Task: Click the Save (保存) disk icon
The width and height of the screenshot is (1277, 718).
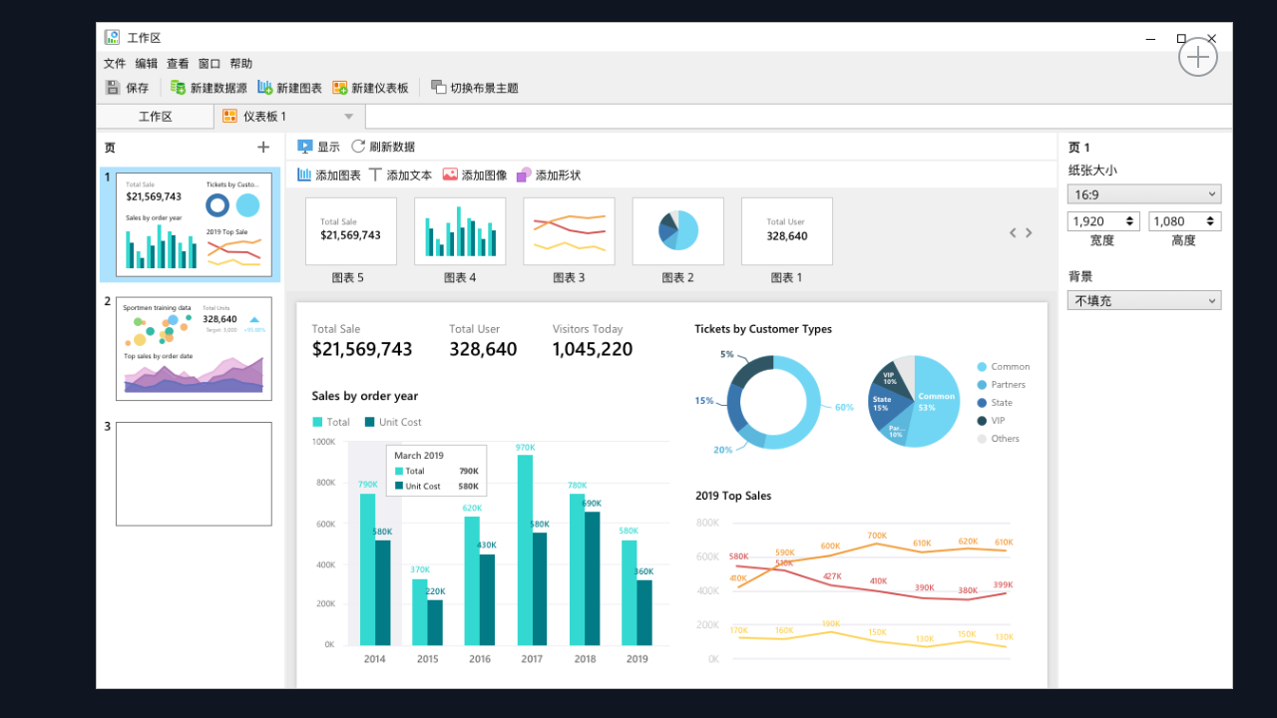Action: point(113,88)
